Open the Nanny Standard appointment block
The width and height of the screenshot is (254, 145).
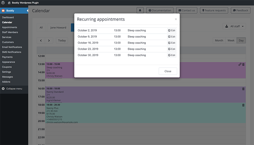tap(145, 95)
